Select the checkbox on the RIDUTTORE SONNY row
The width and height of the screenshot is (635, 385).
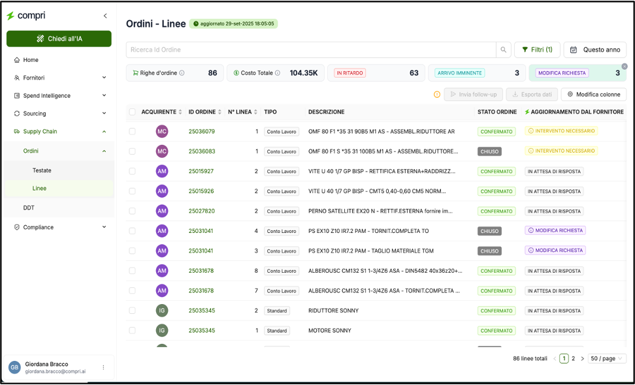[133, 311]
